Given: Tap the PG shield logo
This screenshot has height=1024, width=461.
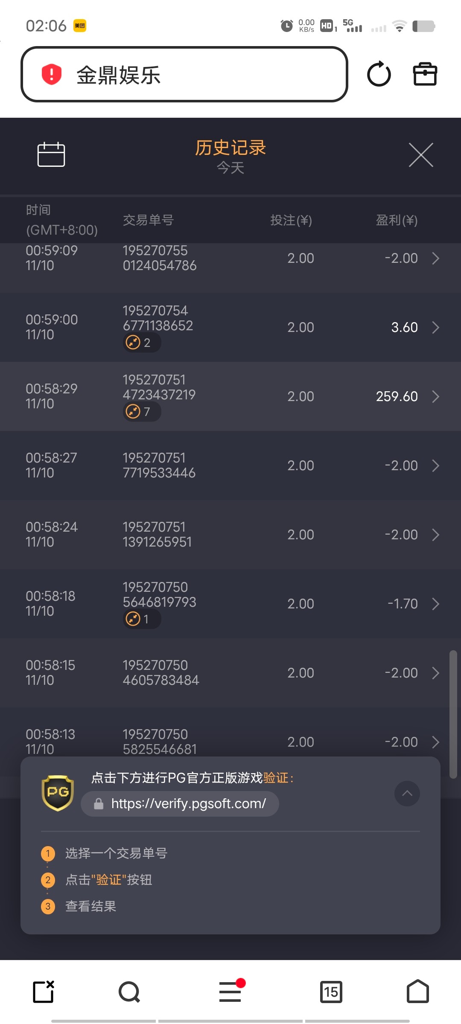Looking at the screenshot, I should (x=58, y=793).
